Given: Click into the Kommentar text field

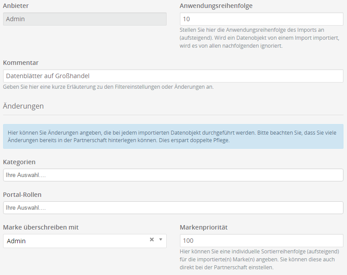Looking at the screenshot, I should pyautogui.click(x=173, y=76).
